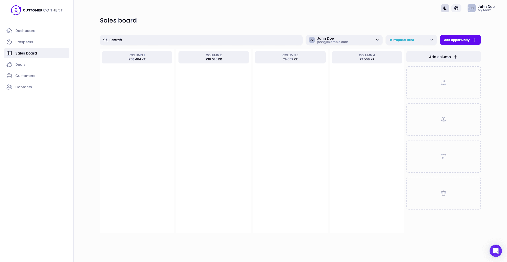Viewport: 507px width, 262px height.
Task: Click the thumbs-up won drop zone
Action: click(443, 83)
